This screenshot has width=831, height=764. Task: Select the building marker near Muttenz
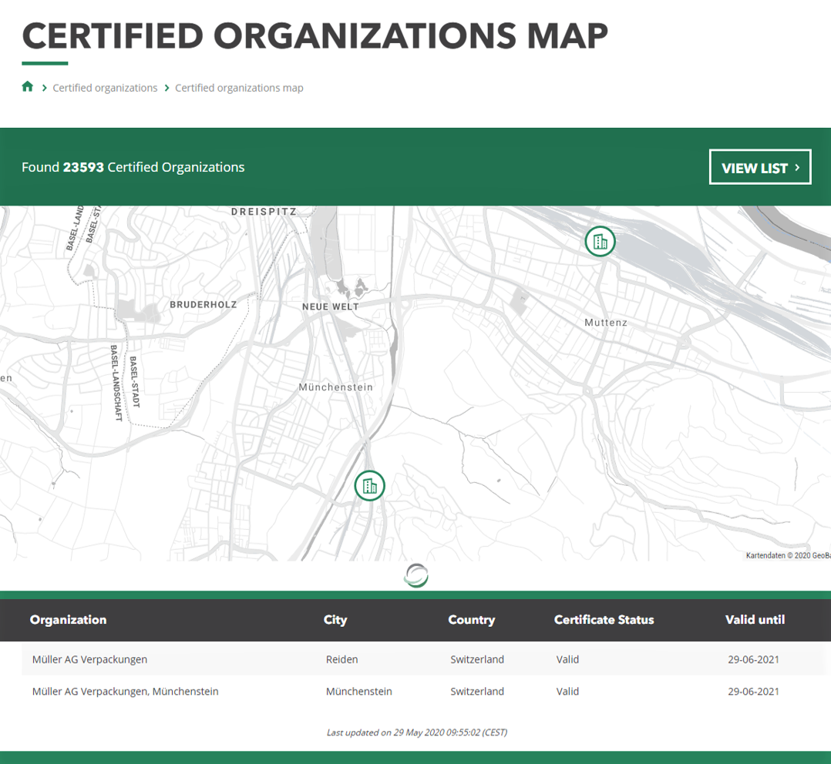tap(600, 242)
